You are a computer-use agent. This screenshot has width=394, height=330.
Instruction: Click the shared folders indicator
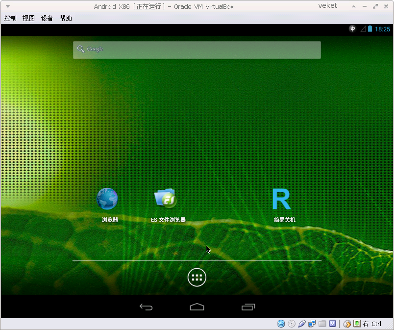click(322, 324)
